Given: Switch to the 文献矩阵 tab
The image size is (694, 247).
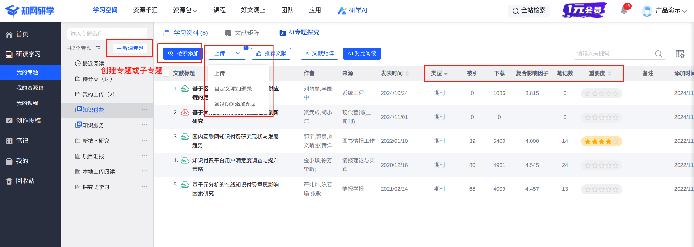Looking at the screenshot, I should point(242,33).
